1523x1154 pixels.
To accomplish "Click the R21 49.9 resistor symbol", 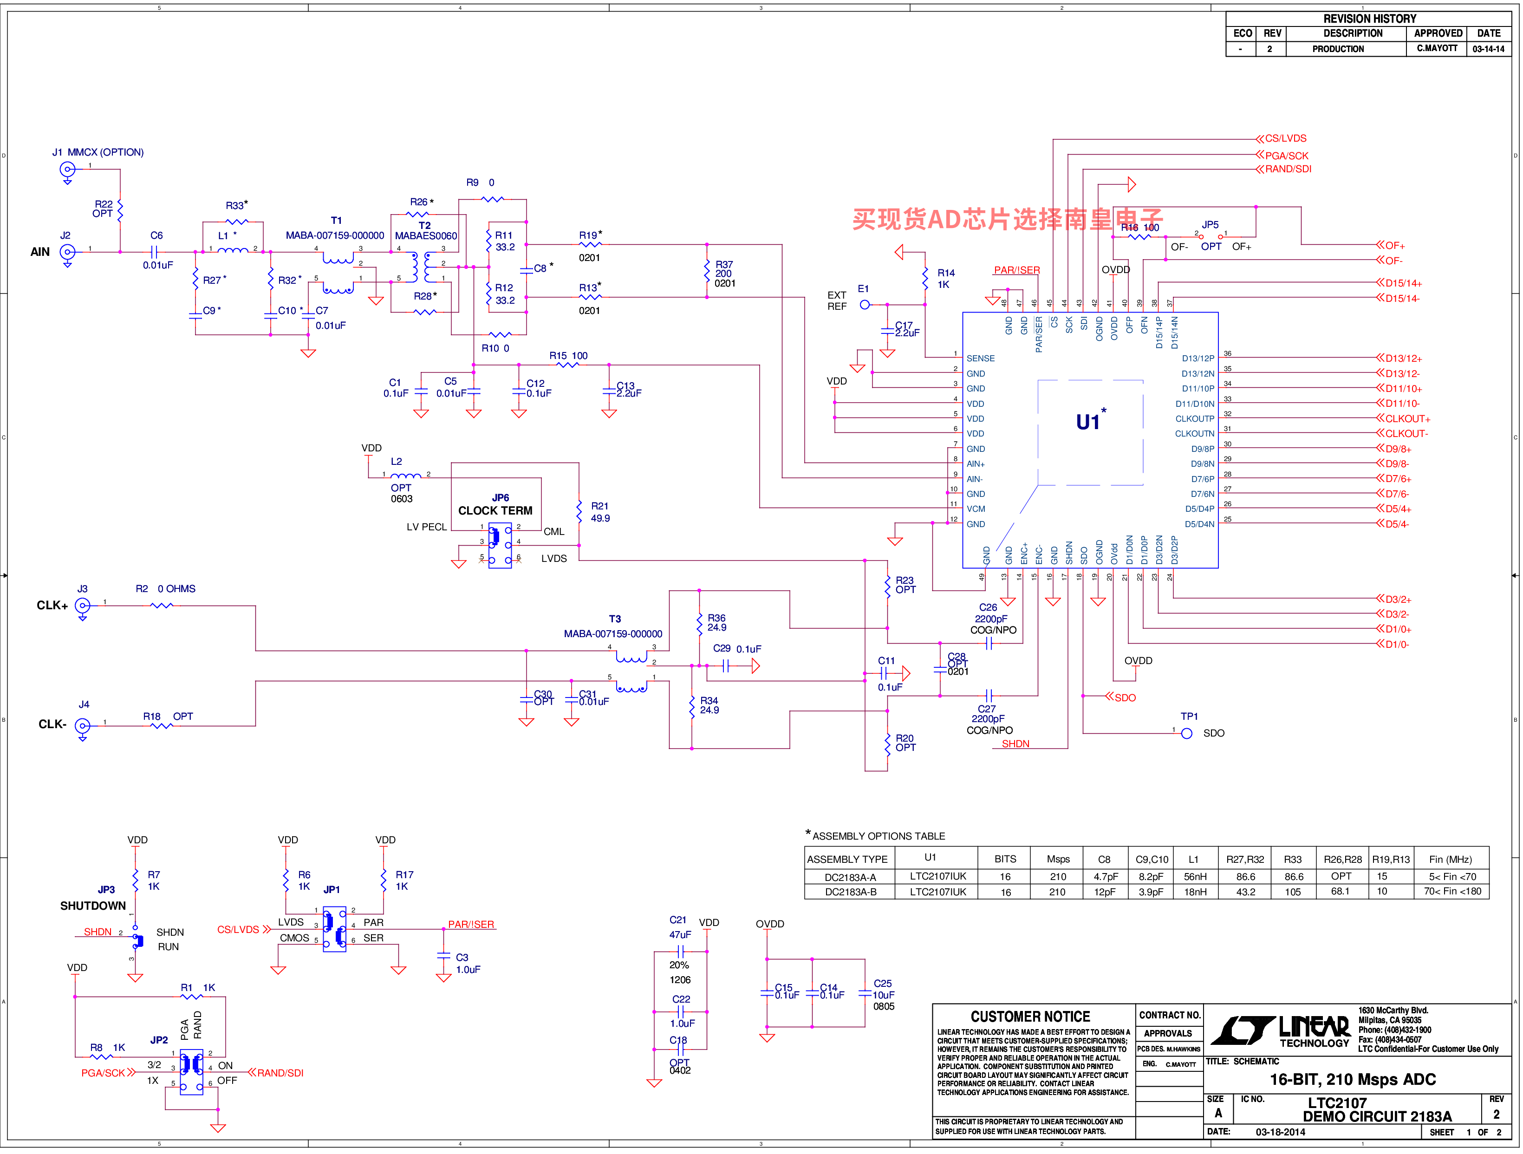I will point(580,512).
